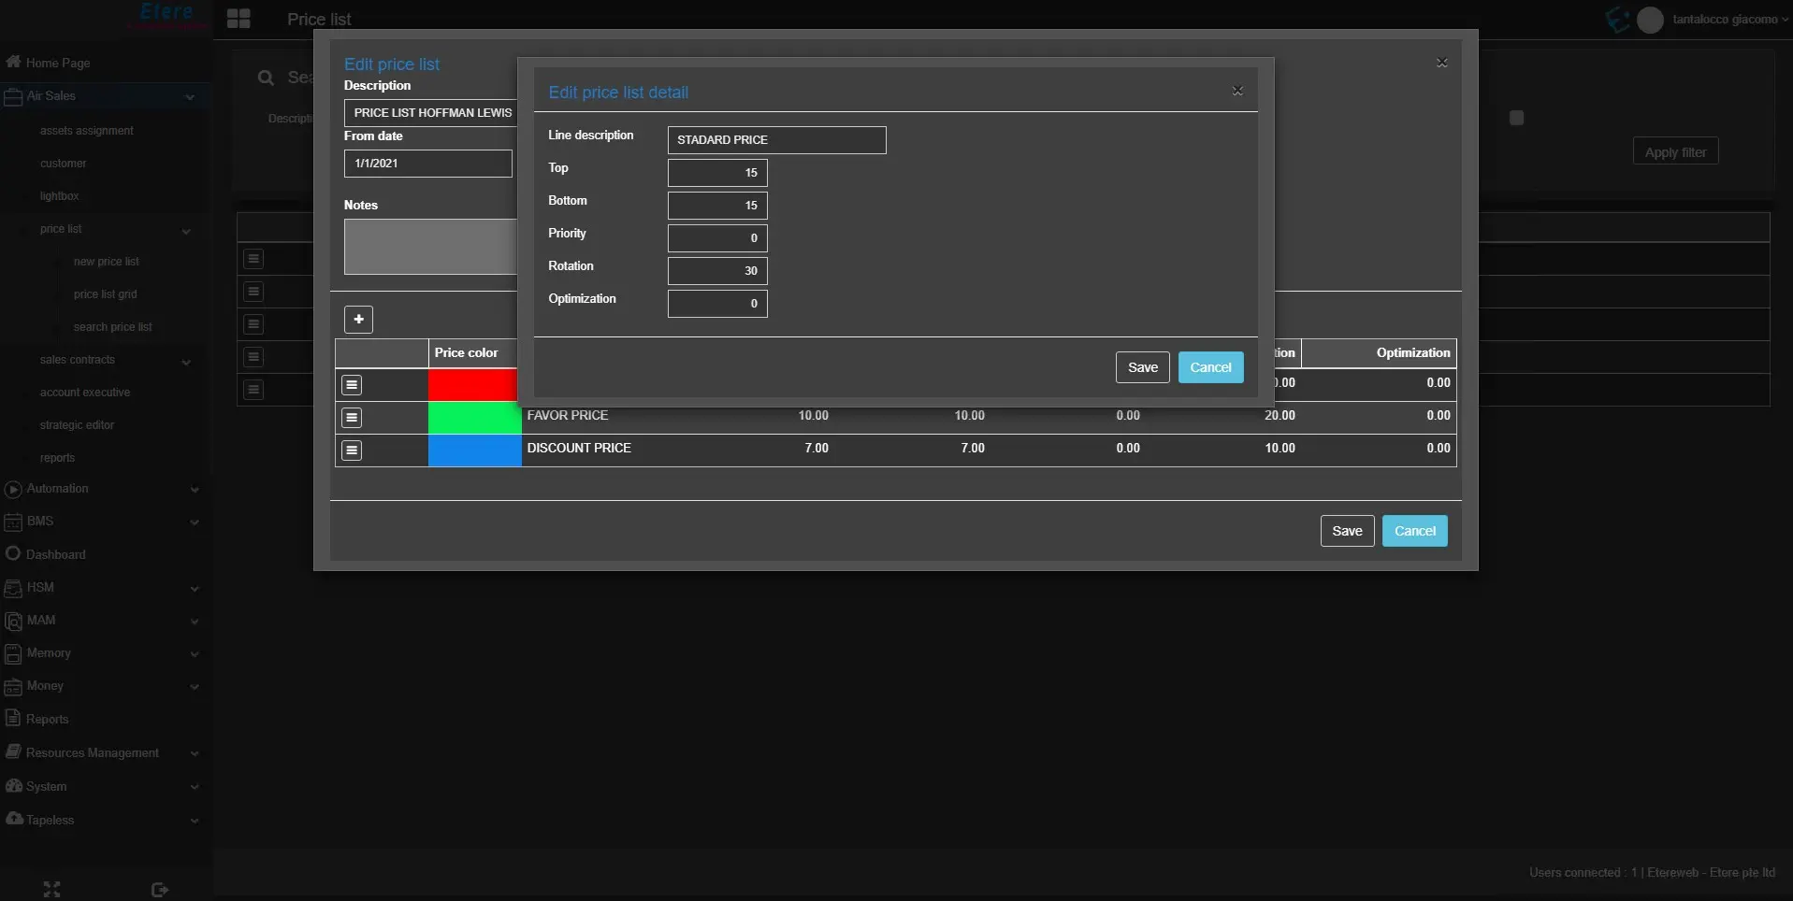1793x901 pixels.
Task: Cancel the Edit price list dialog
Action: 1414,531
